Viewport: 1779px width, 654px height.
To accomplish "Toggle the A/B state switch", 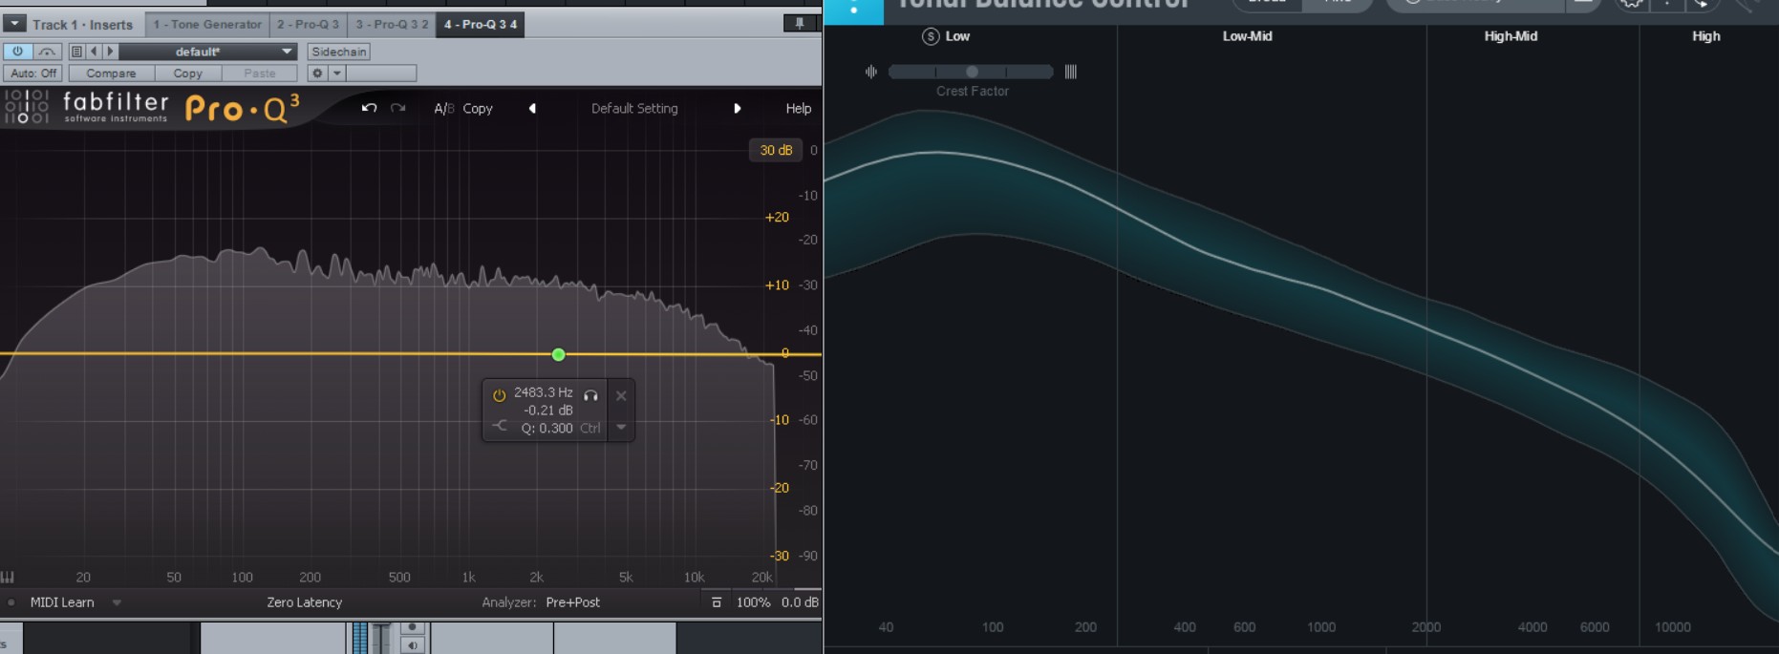I will (443, 109).
